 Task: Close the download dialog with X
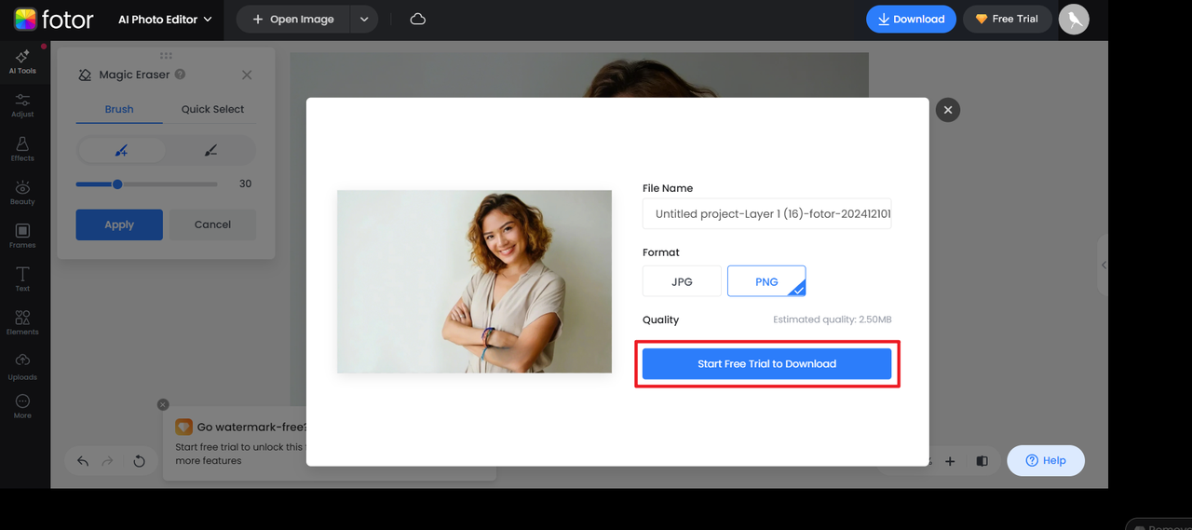pos(948,110)
